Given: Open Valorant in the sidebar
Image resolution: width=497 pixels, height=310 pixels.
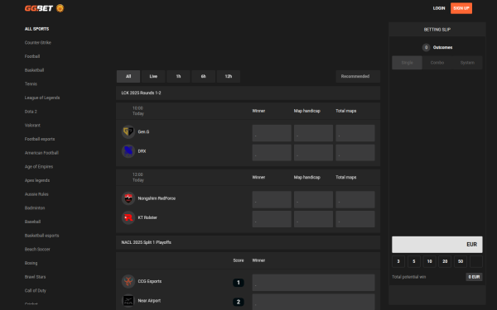Looking at the screenshot, I should 32,126.
